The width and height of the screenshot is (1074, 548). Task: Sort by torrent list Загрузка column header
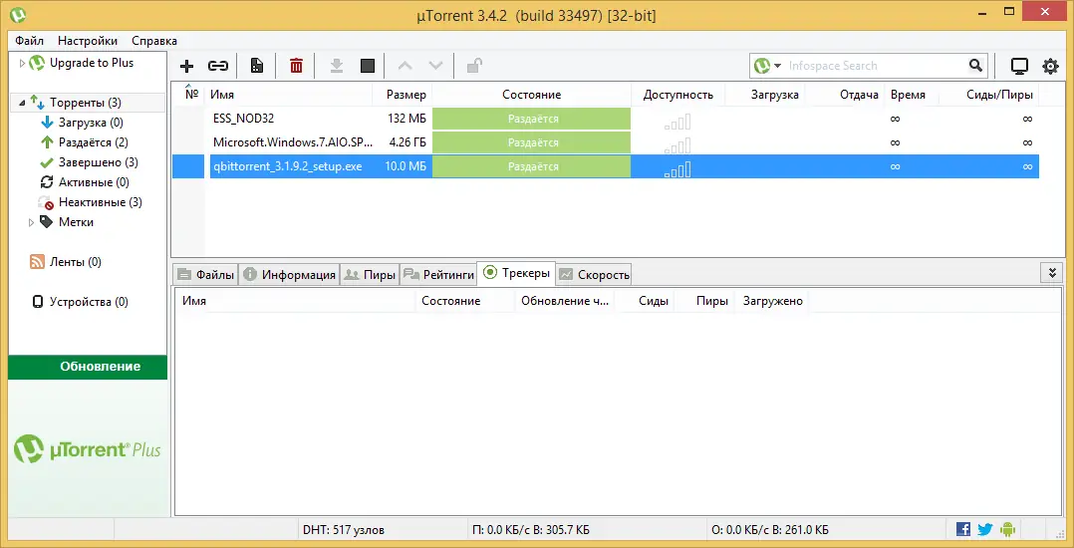pos(765,95)
